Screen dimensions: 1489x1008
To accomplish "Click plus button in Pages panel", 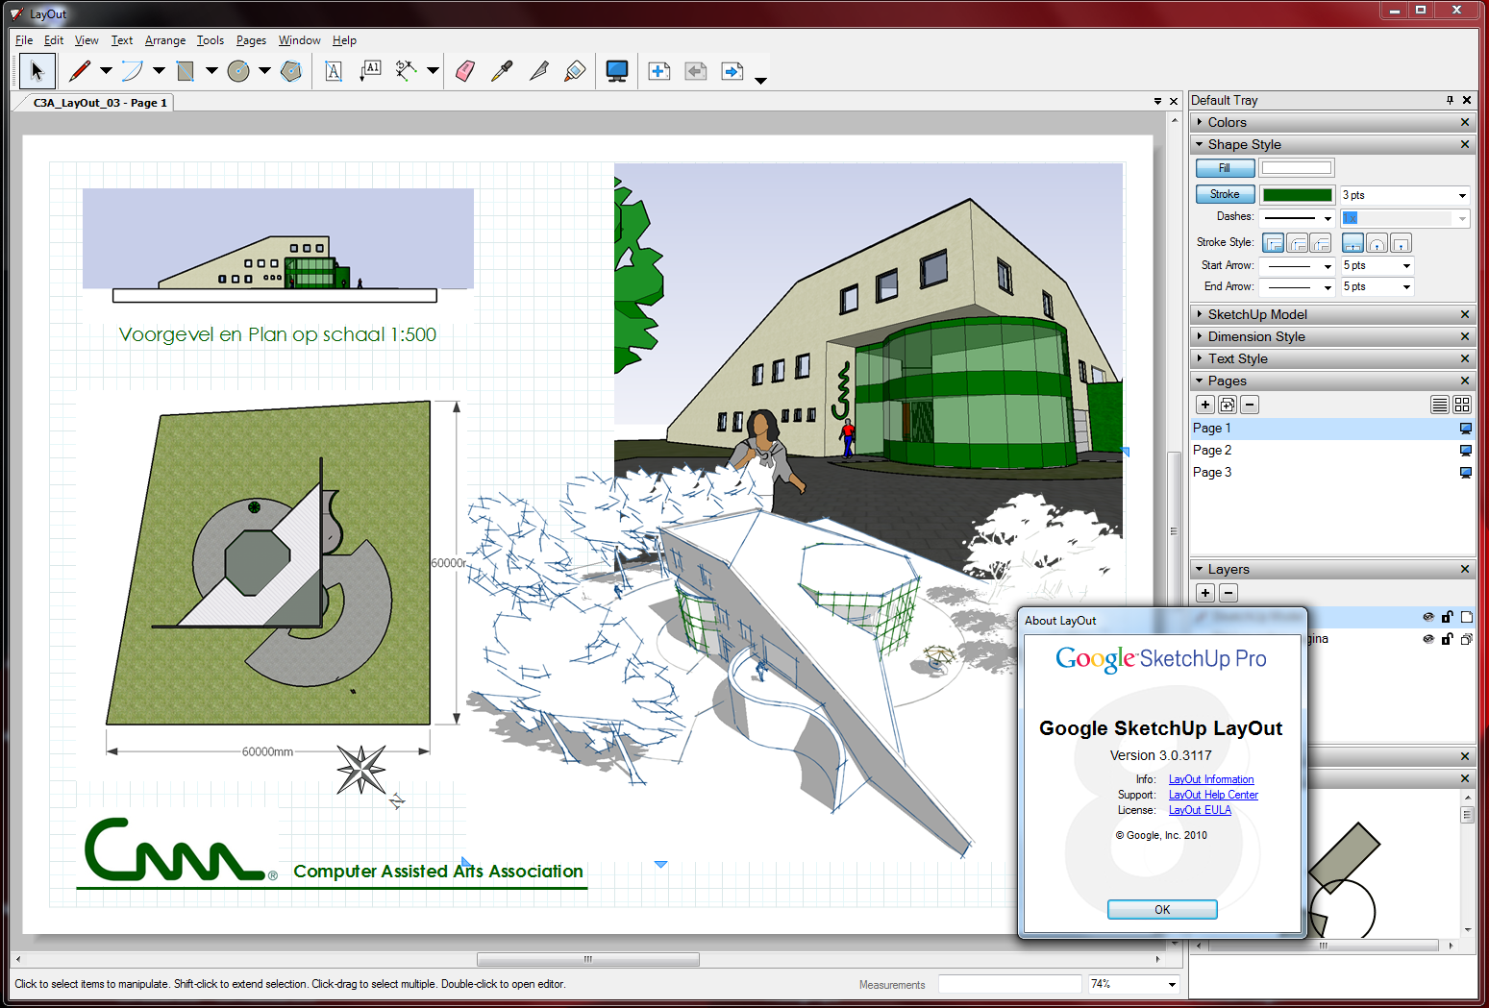I will pos(1205,405).
